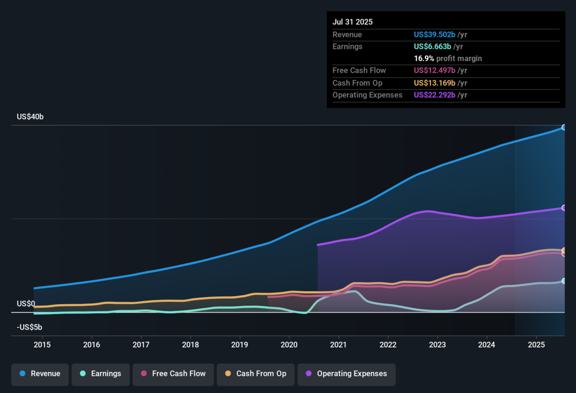
Task: Click the US$40b y-axis label
Action: (30, 117)
